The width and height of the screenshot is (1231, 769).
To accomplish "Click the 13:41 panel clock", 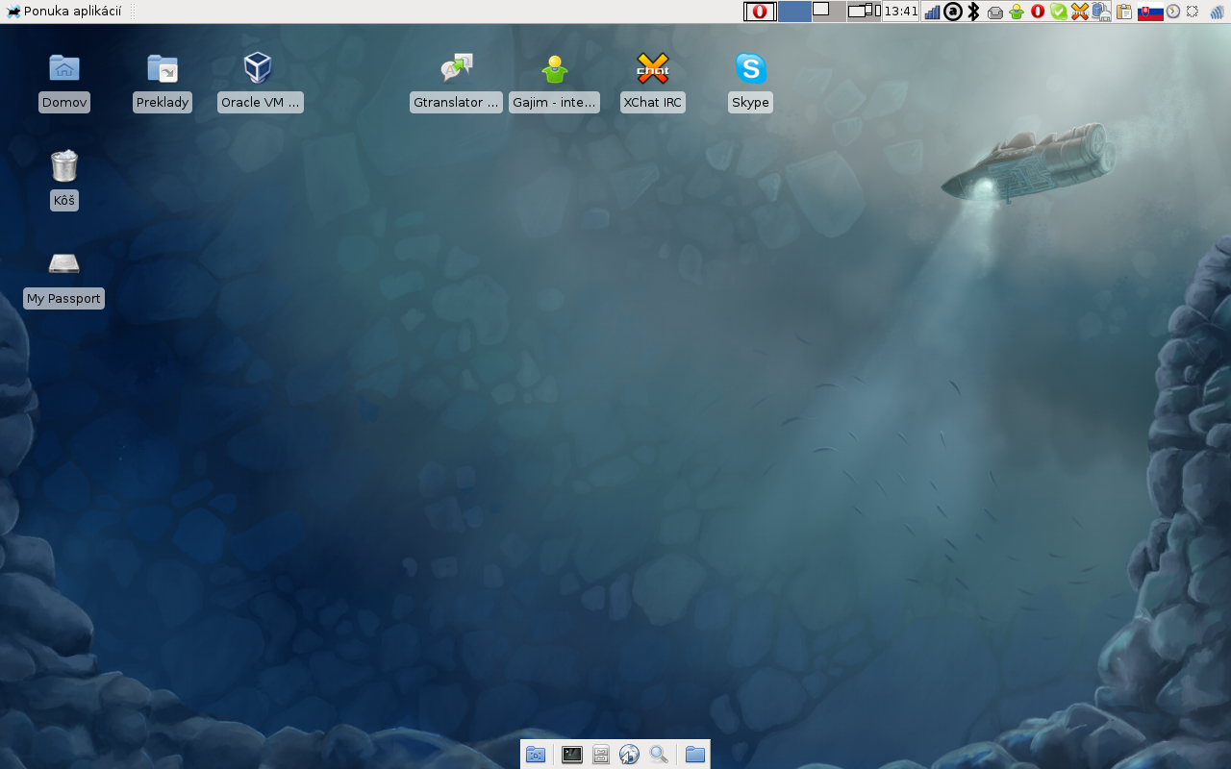I will 901,12.
